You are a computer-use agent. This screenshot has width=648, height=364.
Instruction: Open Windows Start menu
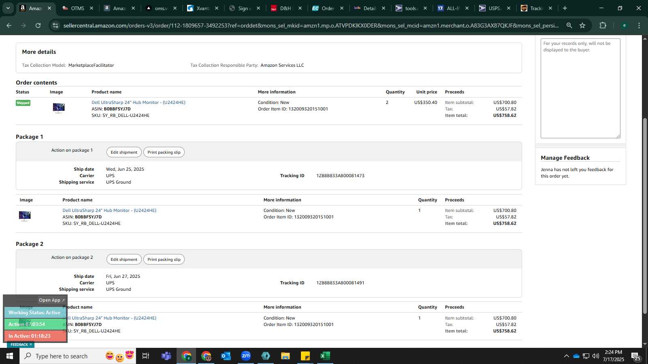tap(10, 356)
